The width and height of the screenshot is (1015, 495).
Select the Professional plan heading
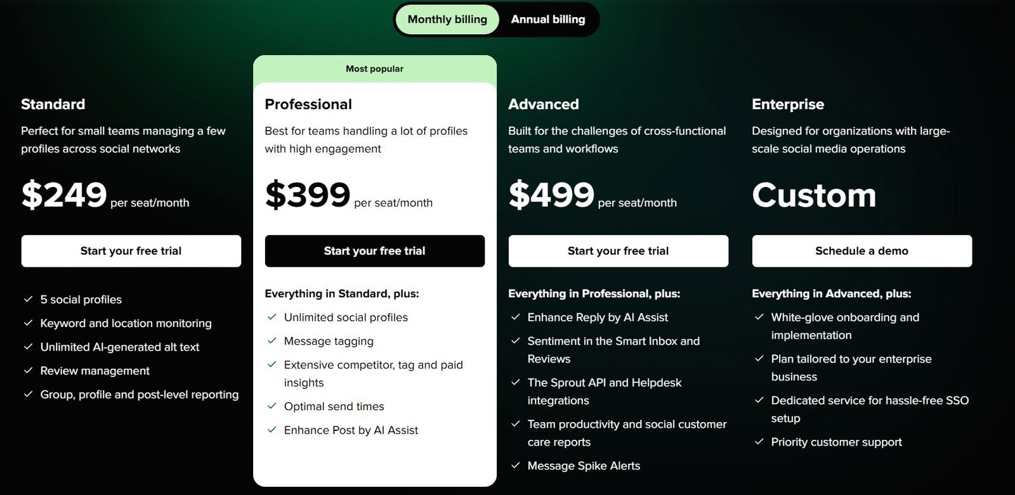coord(308,104)
